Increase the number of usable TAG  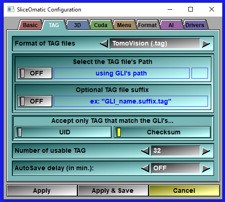(x=206, y=151)
